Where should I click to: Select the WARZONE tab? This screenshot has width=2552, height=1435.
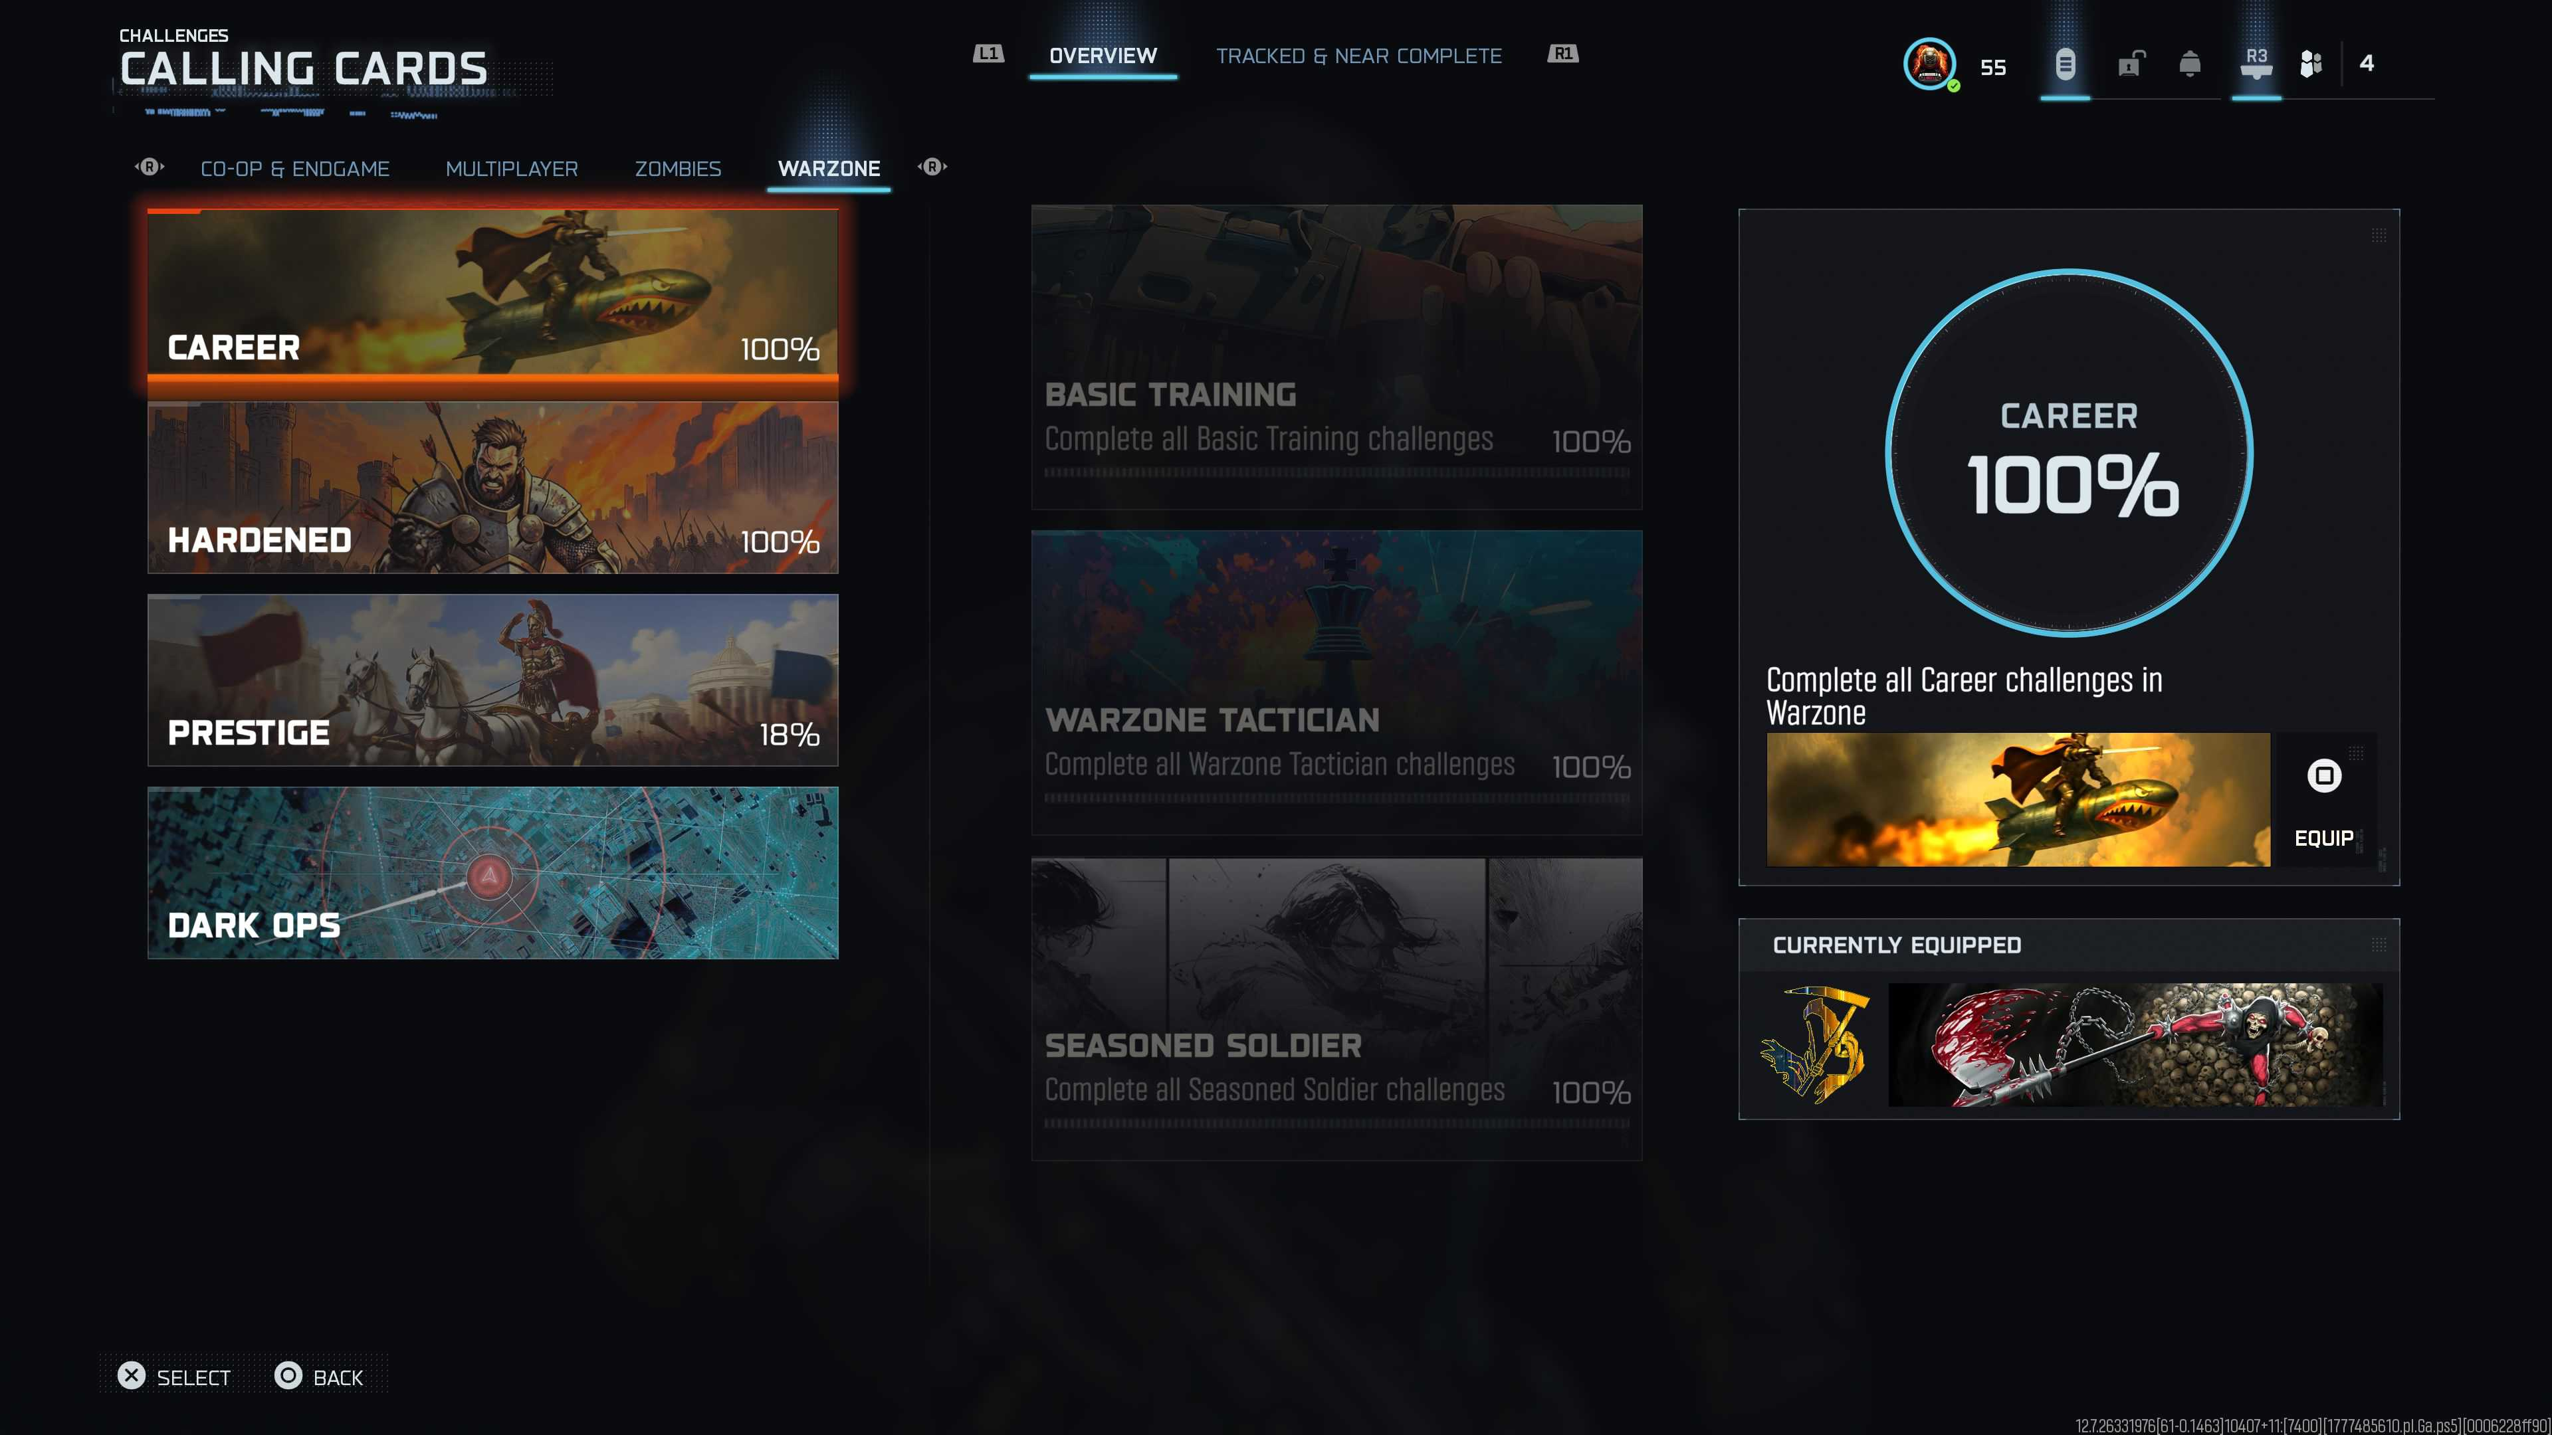point(829,168)
